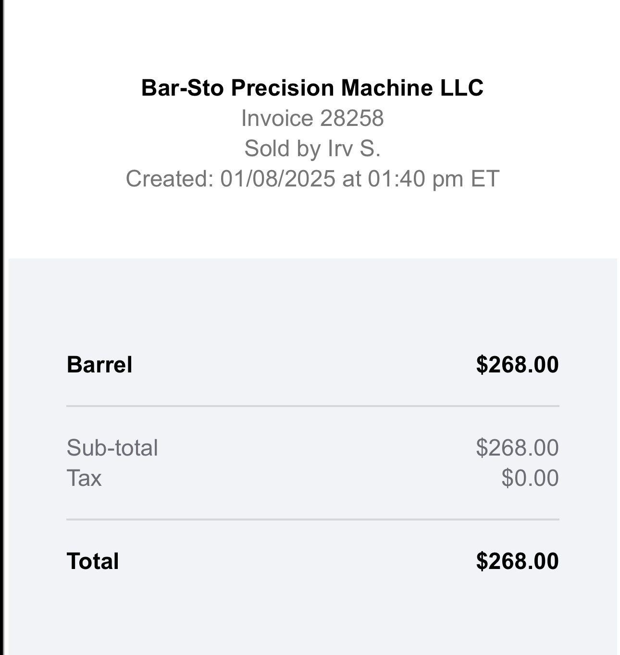
Task: Click the 01:40 pm ET time text
Action: (434, 179)
